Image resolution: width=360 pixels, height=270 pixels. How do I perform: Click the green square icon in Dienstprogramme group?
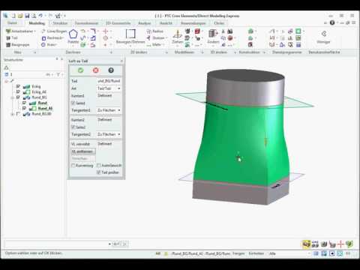298,31
